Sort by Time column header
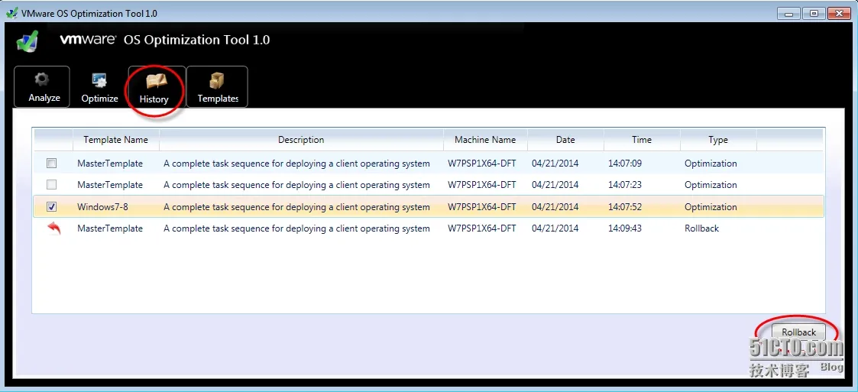Screen dimensions: 858x392 click(x=642, y=140)
